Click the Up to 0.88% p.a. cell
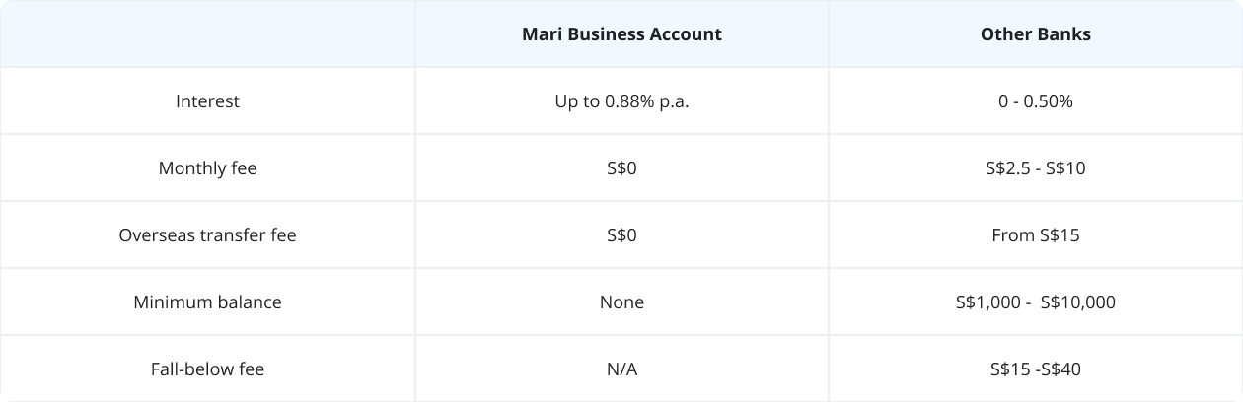The width and height of the screenshot is (1243, 402). pyautogui.click(x=621, y=101)
